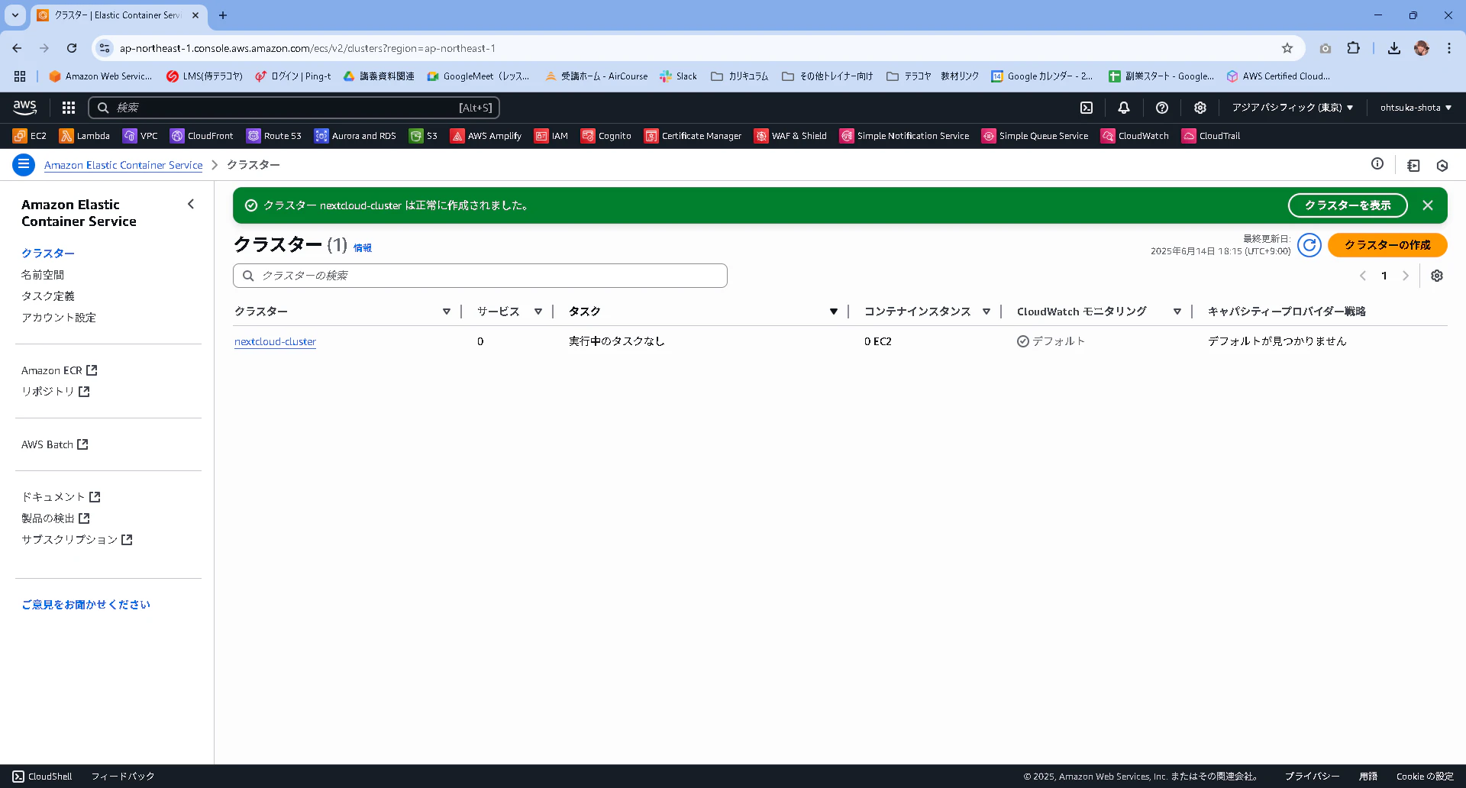This screenshot has height=788, width=1466.
Task: Open the info panel icon near breadcrumb
Action: [1377, 163]
